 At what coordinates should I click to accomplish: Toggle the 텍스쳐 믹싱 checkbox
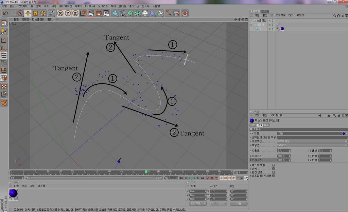click(x=274, y=165)
